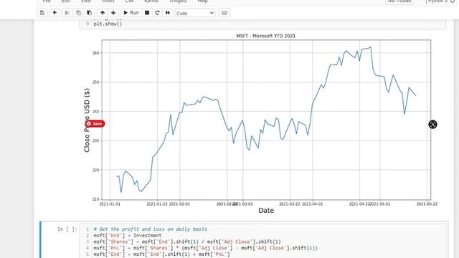Open the Widgets menu

point(178,1)
